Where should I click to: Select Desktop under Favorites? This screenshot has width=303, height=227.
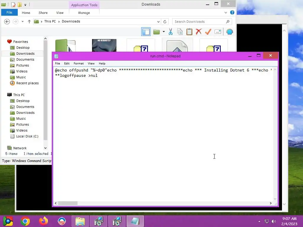pyautogui.click(x=23, y=48)
